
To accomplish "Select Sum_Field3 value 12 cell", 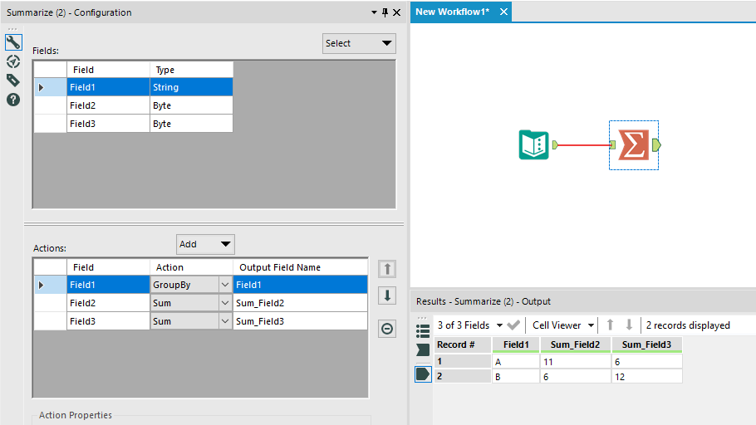I will 646,376.
